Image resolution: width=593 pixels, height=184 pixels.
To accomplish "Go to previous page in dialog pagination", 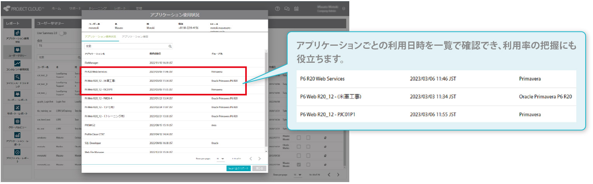I will point(250,158).
